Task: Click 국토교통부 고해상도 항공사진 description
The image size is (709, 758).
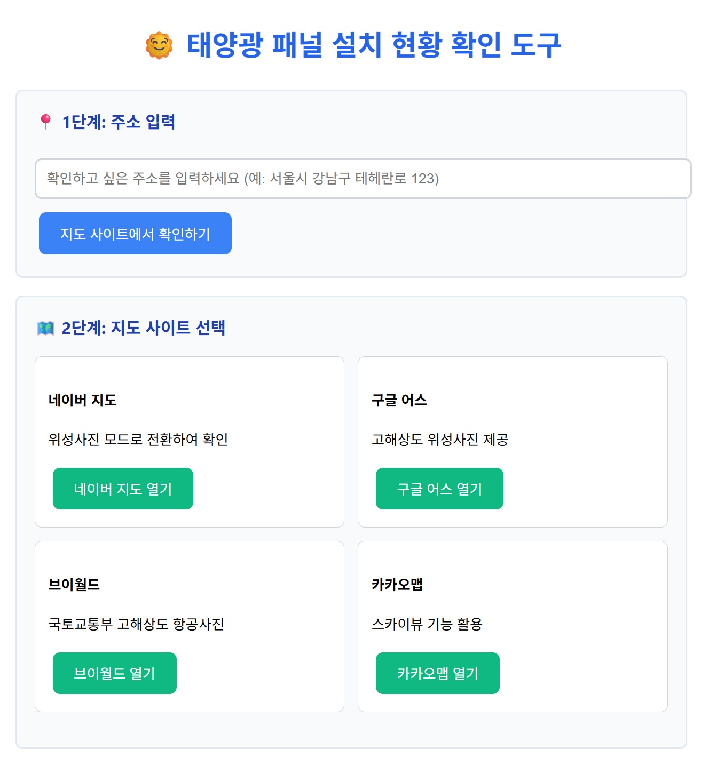Action: tap(136, 624)
